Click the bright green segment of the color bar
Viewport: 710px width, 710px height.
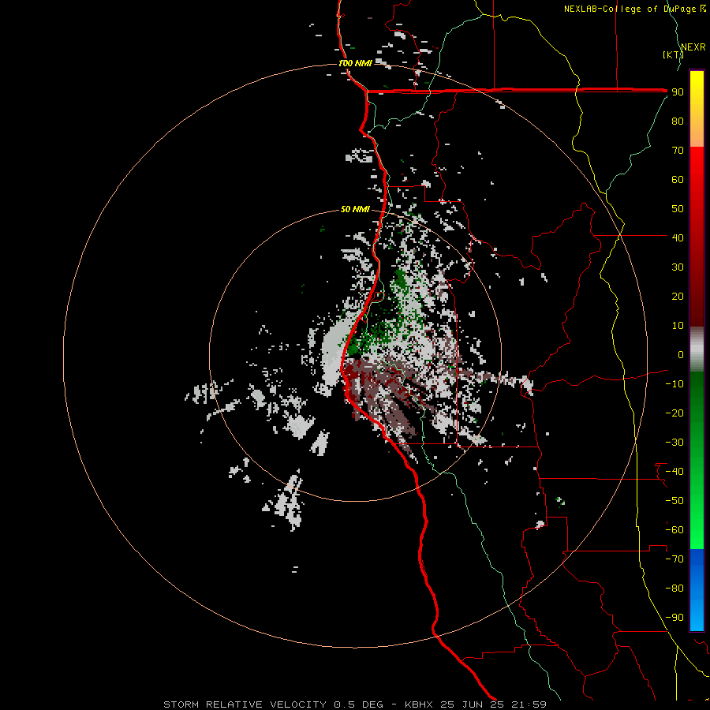pyautogui.click(x=697, y=460)
